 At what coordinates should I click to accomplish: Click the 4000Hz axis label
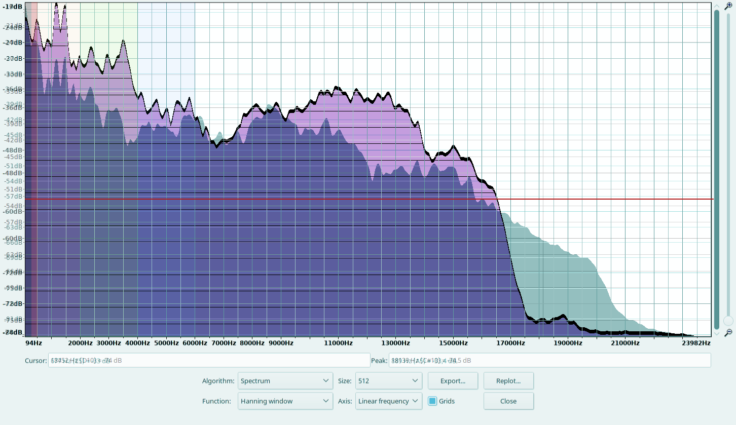(138, 343)
